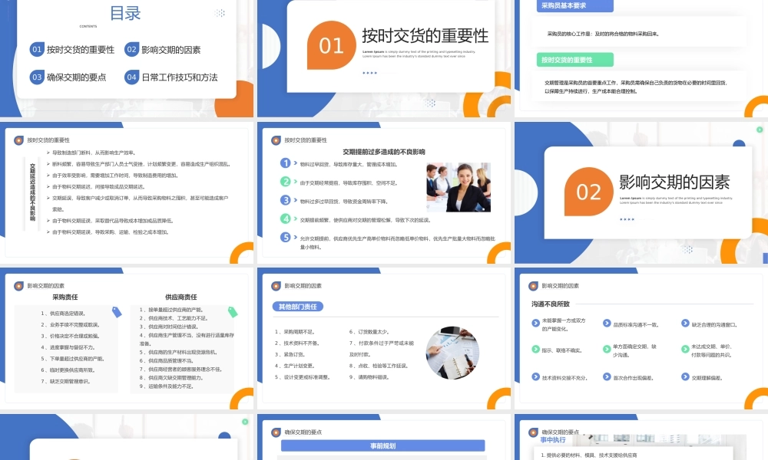Image resolution: width=768 pixels, height=460 pixels.
Task: Click list item 采购周期不足
Action: [296, 332]
